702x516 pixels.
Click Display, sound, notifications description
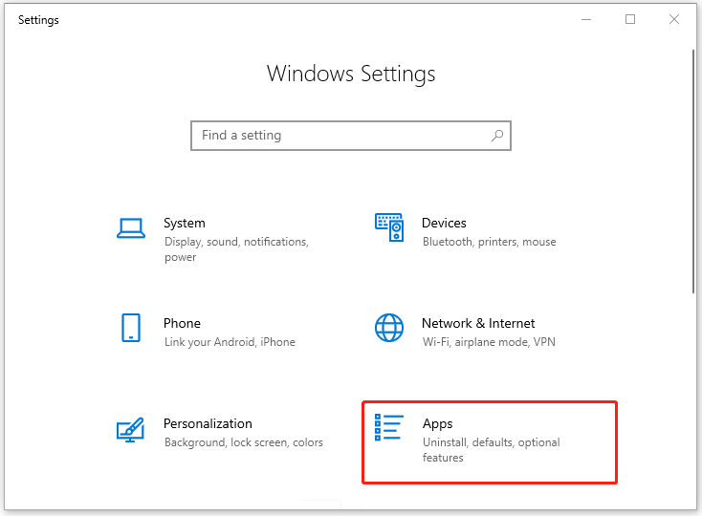236,249
